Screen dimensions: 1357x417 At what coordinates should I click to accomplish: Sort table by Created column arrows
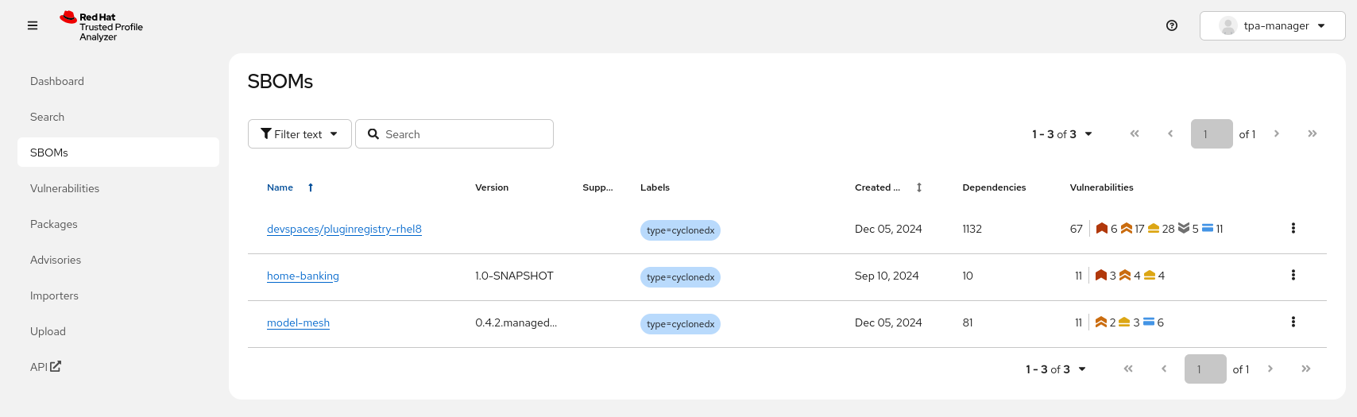click(x=918, y=187)
